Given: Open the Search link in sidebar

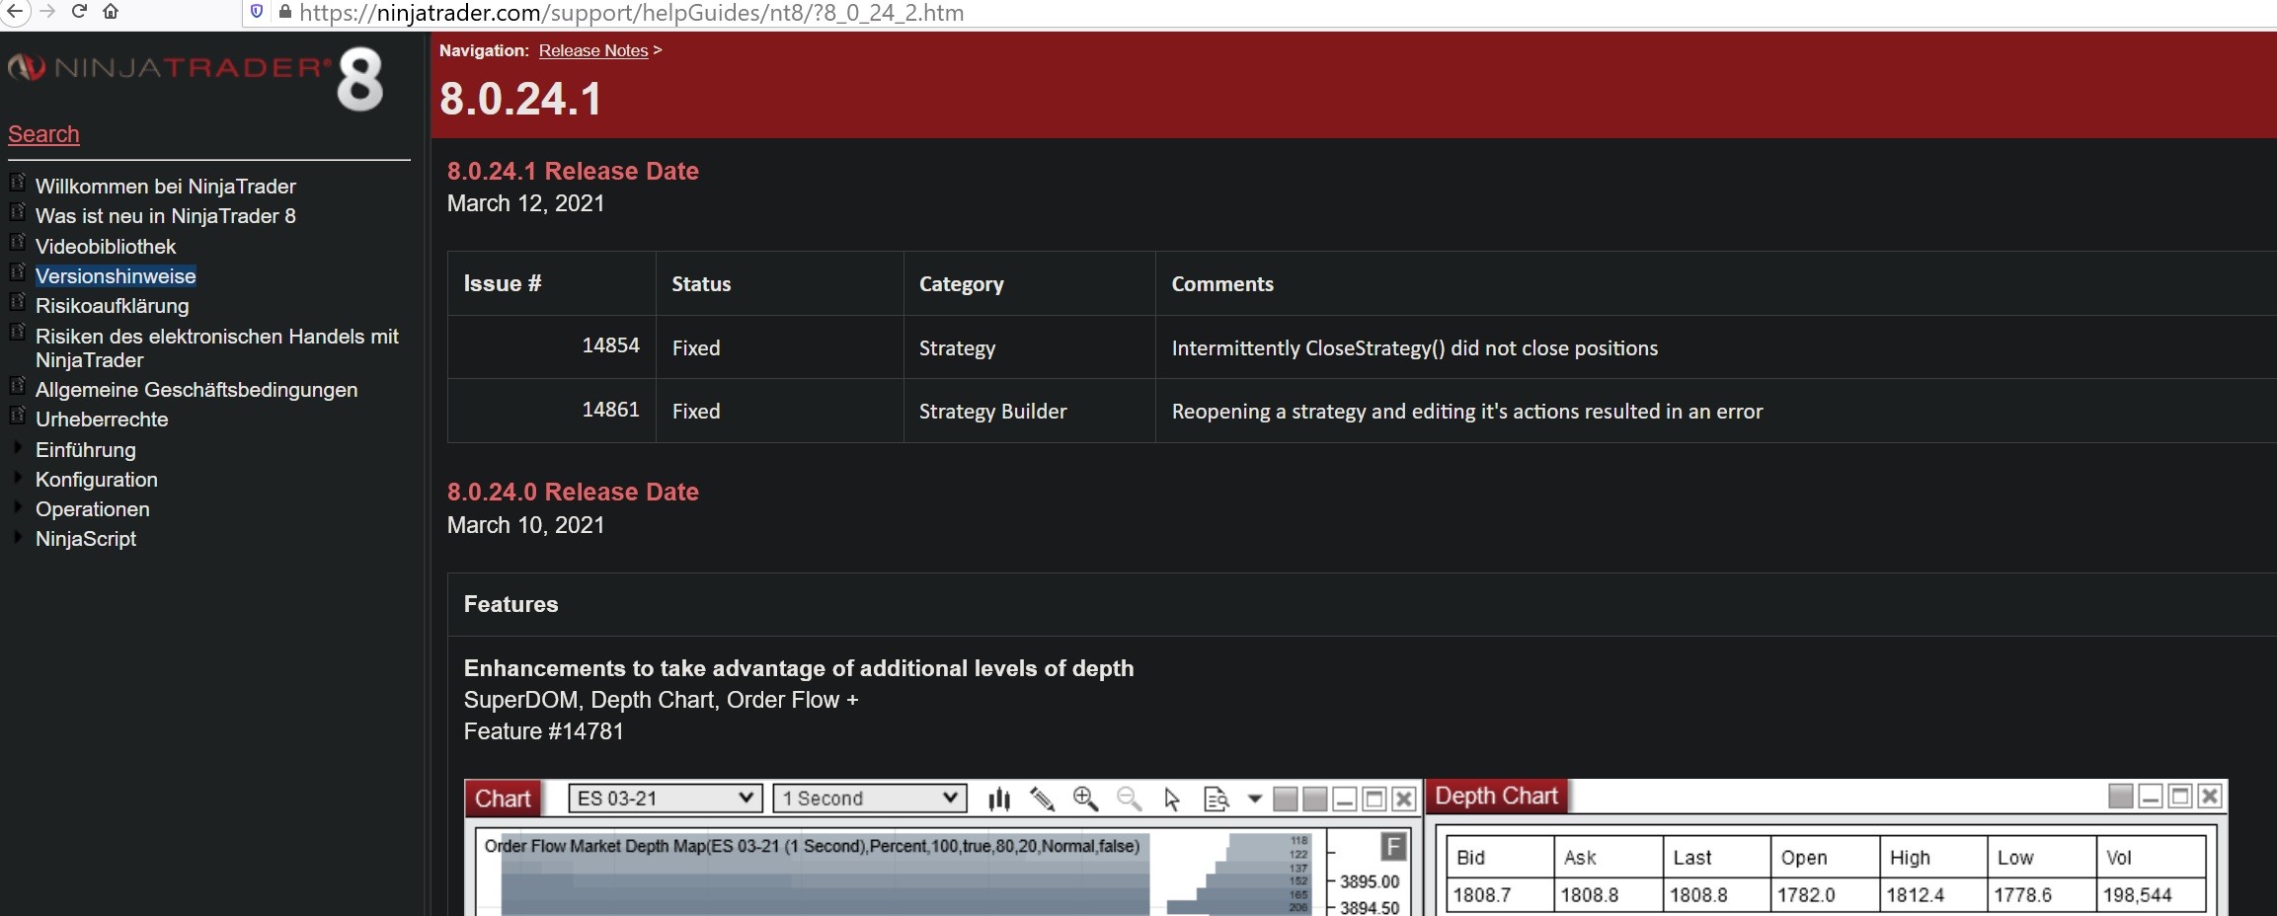Looking at the screenshot, I should coord(43,134).
